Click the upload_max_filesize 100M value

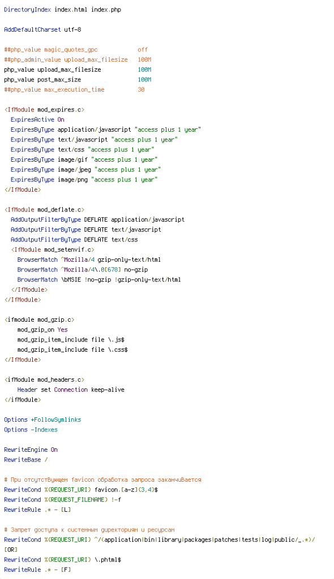coord(144,70)
